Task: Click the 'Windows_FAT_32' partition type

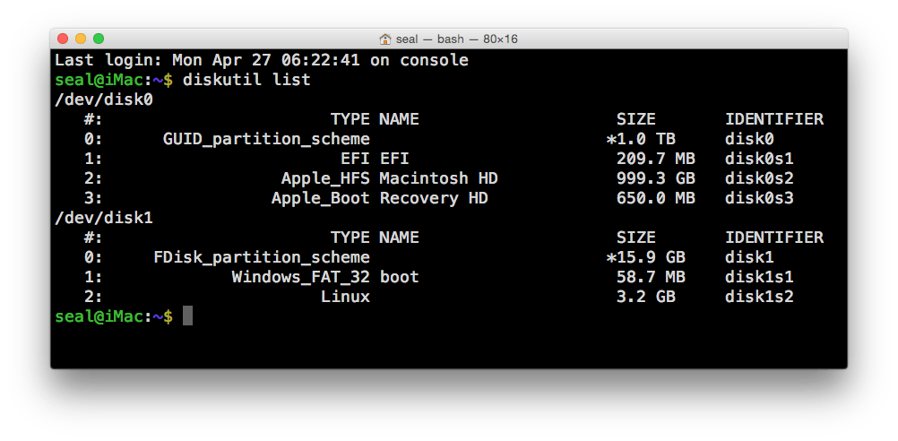Action: click(x=300, y=277)
